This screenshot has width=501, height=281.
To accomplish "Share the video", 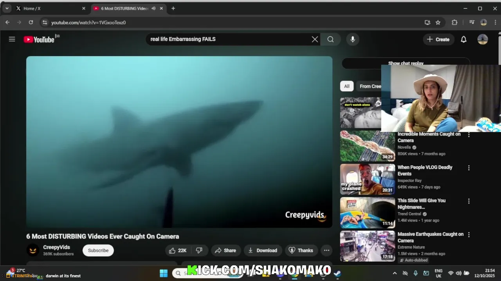I will (x=225, y=251).
